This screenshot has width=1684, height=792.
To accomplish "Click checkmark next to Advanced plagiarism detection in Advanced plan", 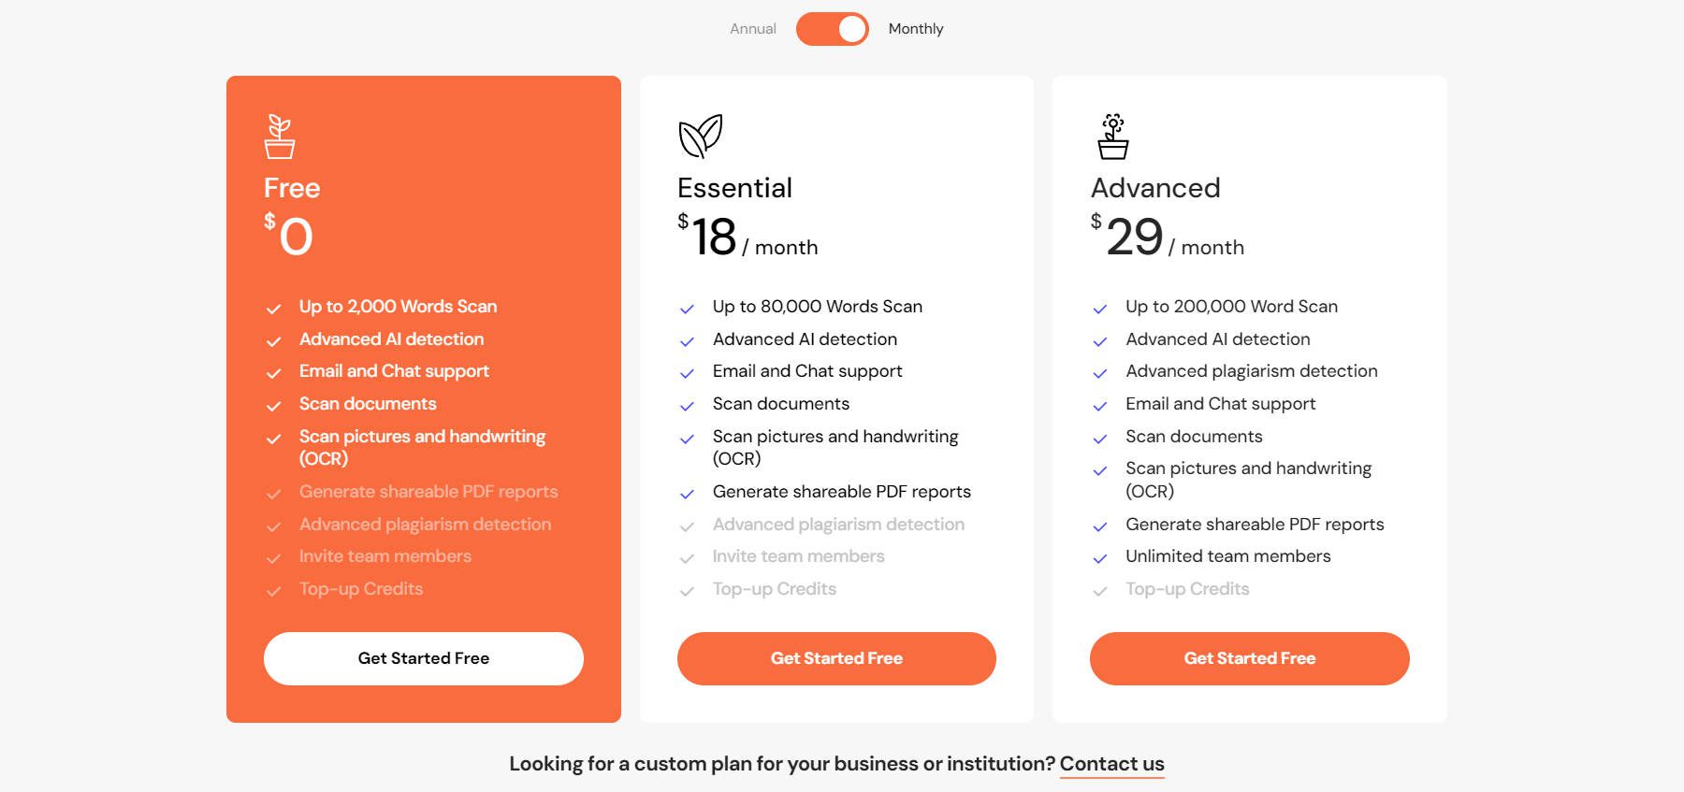I will pos(1100,373).
